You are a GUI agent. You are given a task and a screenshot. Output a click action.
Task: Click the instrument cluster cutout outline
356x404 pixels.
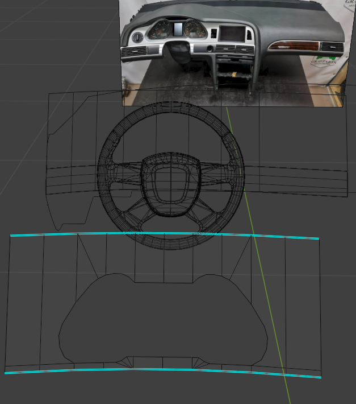(x=163, y=319)
